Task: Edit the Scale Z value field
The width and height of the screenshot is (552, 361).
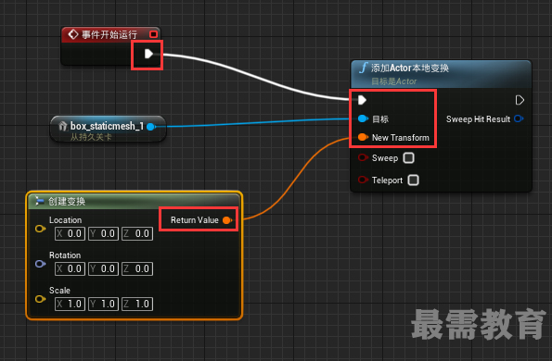Action: click(x=137, y=305)
